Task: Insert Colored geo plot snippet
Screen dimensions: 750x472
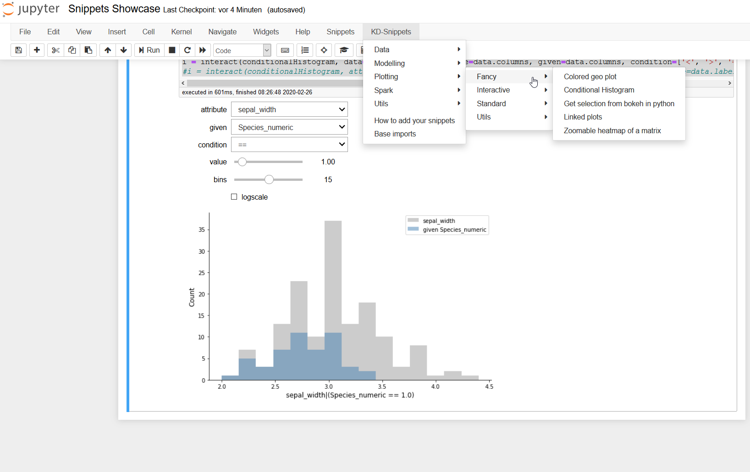Action: coord(619,76)
